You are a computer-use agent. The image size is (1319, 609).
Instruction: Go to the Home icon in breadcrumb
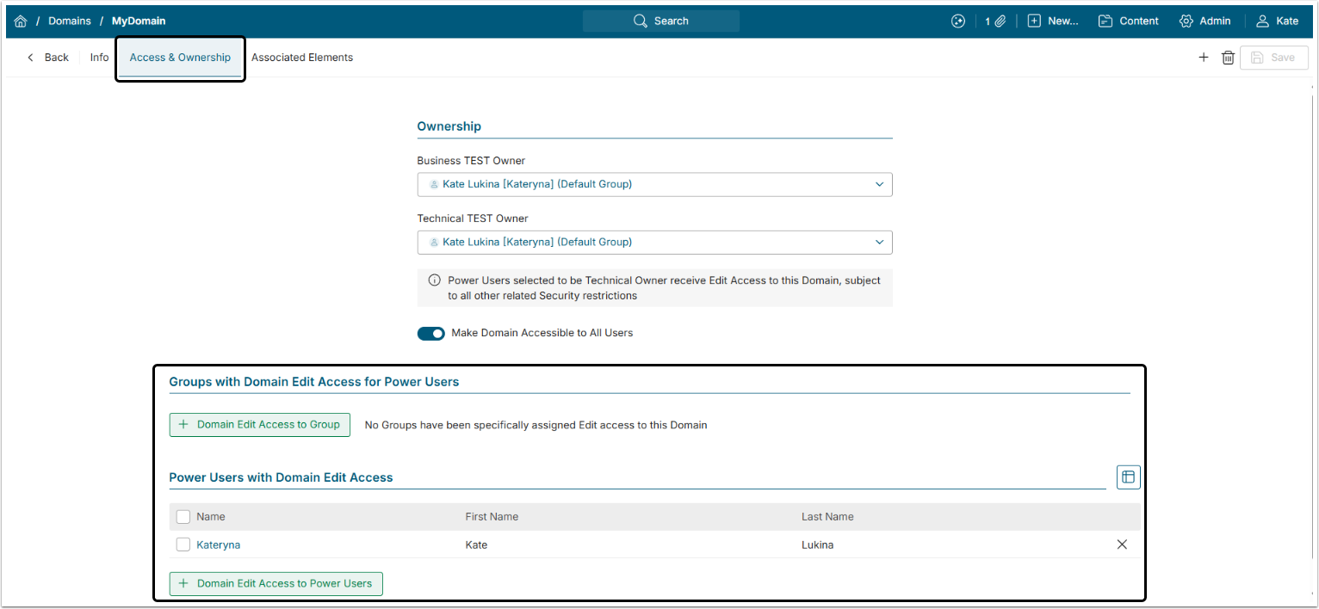21,21
